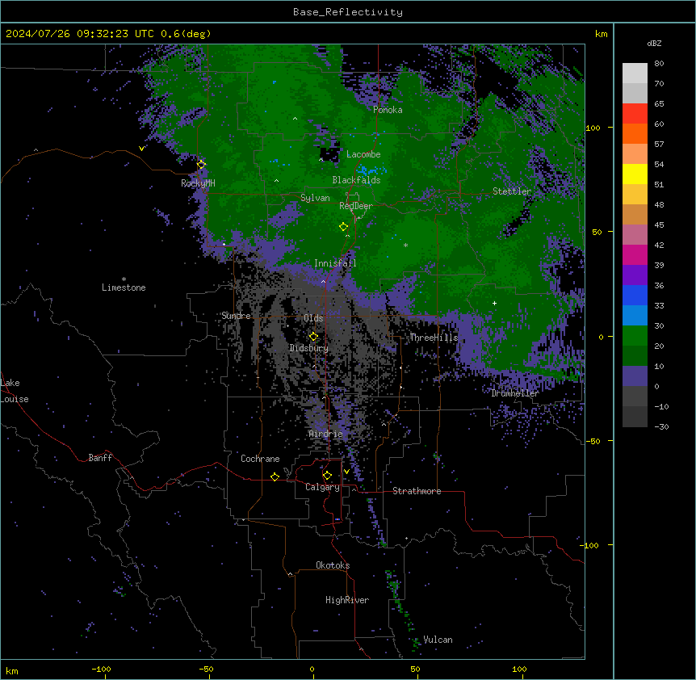696x680 pixels.
Task: Select the Sundre label
Action: tap(236, 316)
